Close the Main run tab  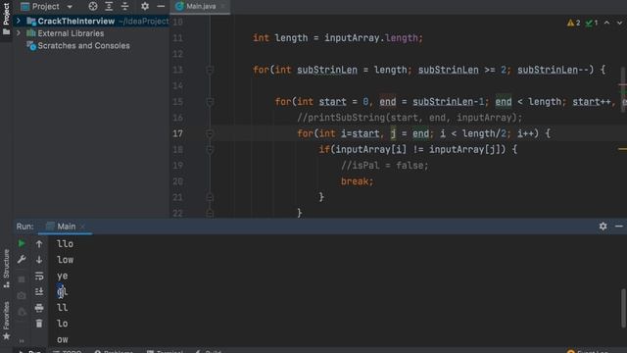pyautogui.click(x=82, y=227)
